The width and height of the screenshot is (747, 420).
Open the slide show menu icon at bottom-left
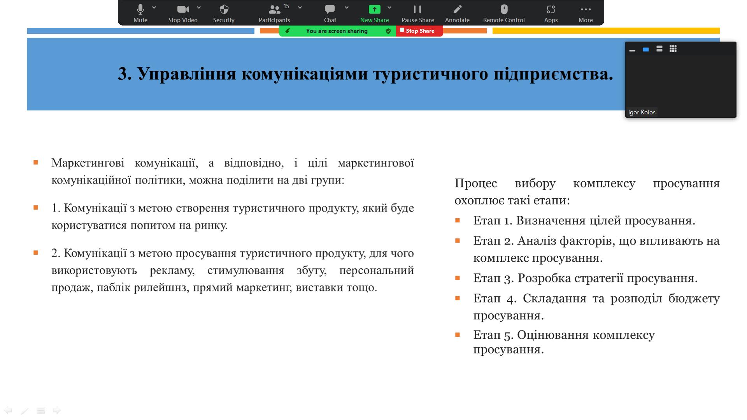[41, 410]
